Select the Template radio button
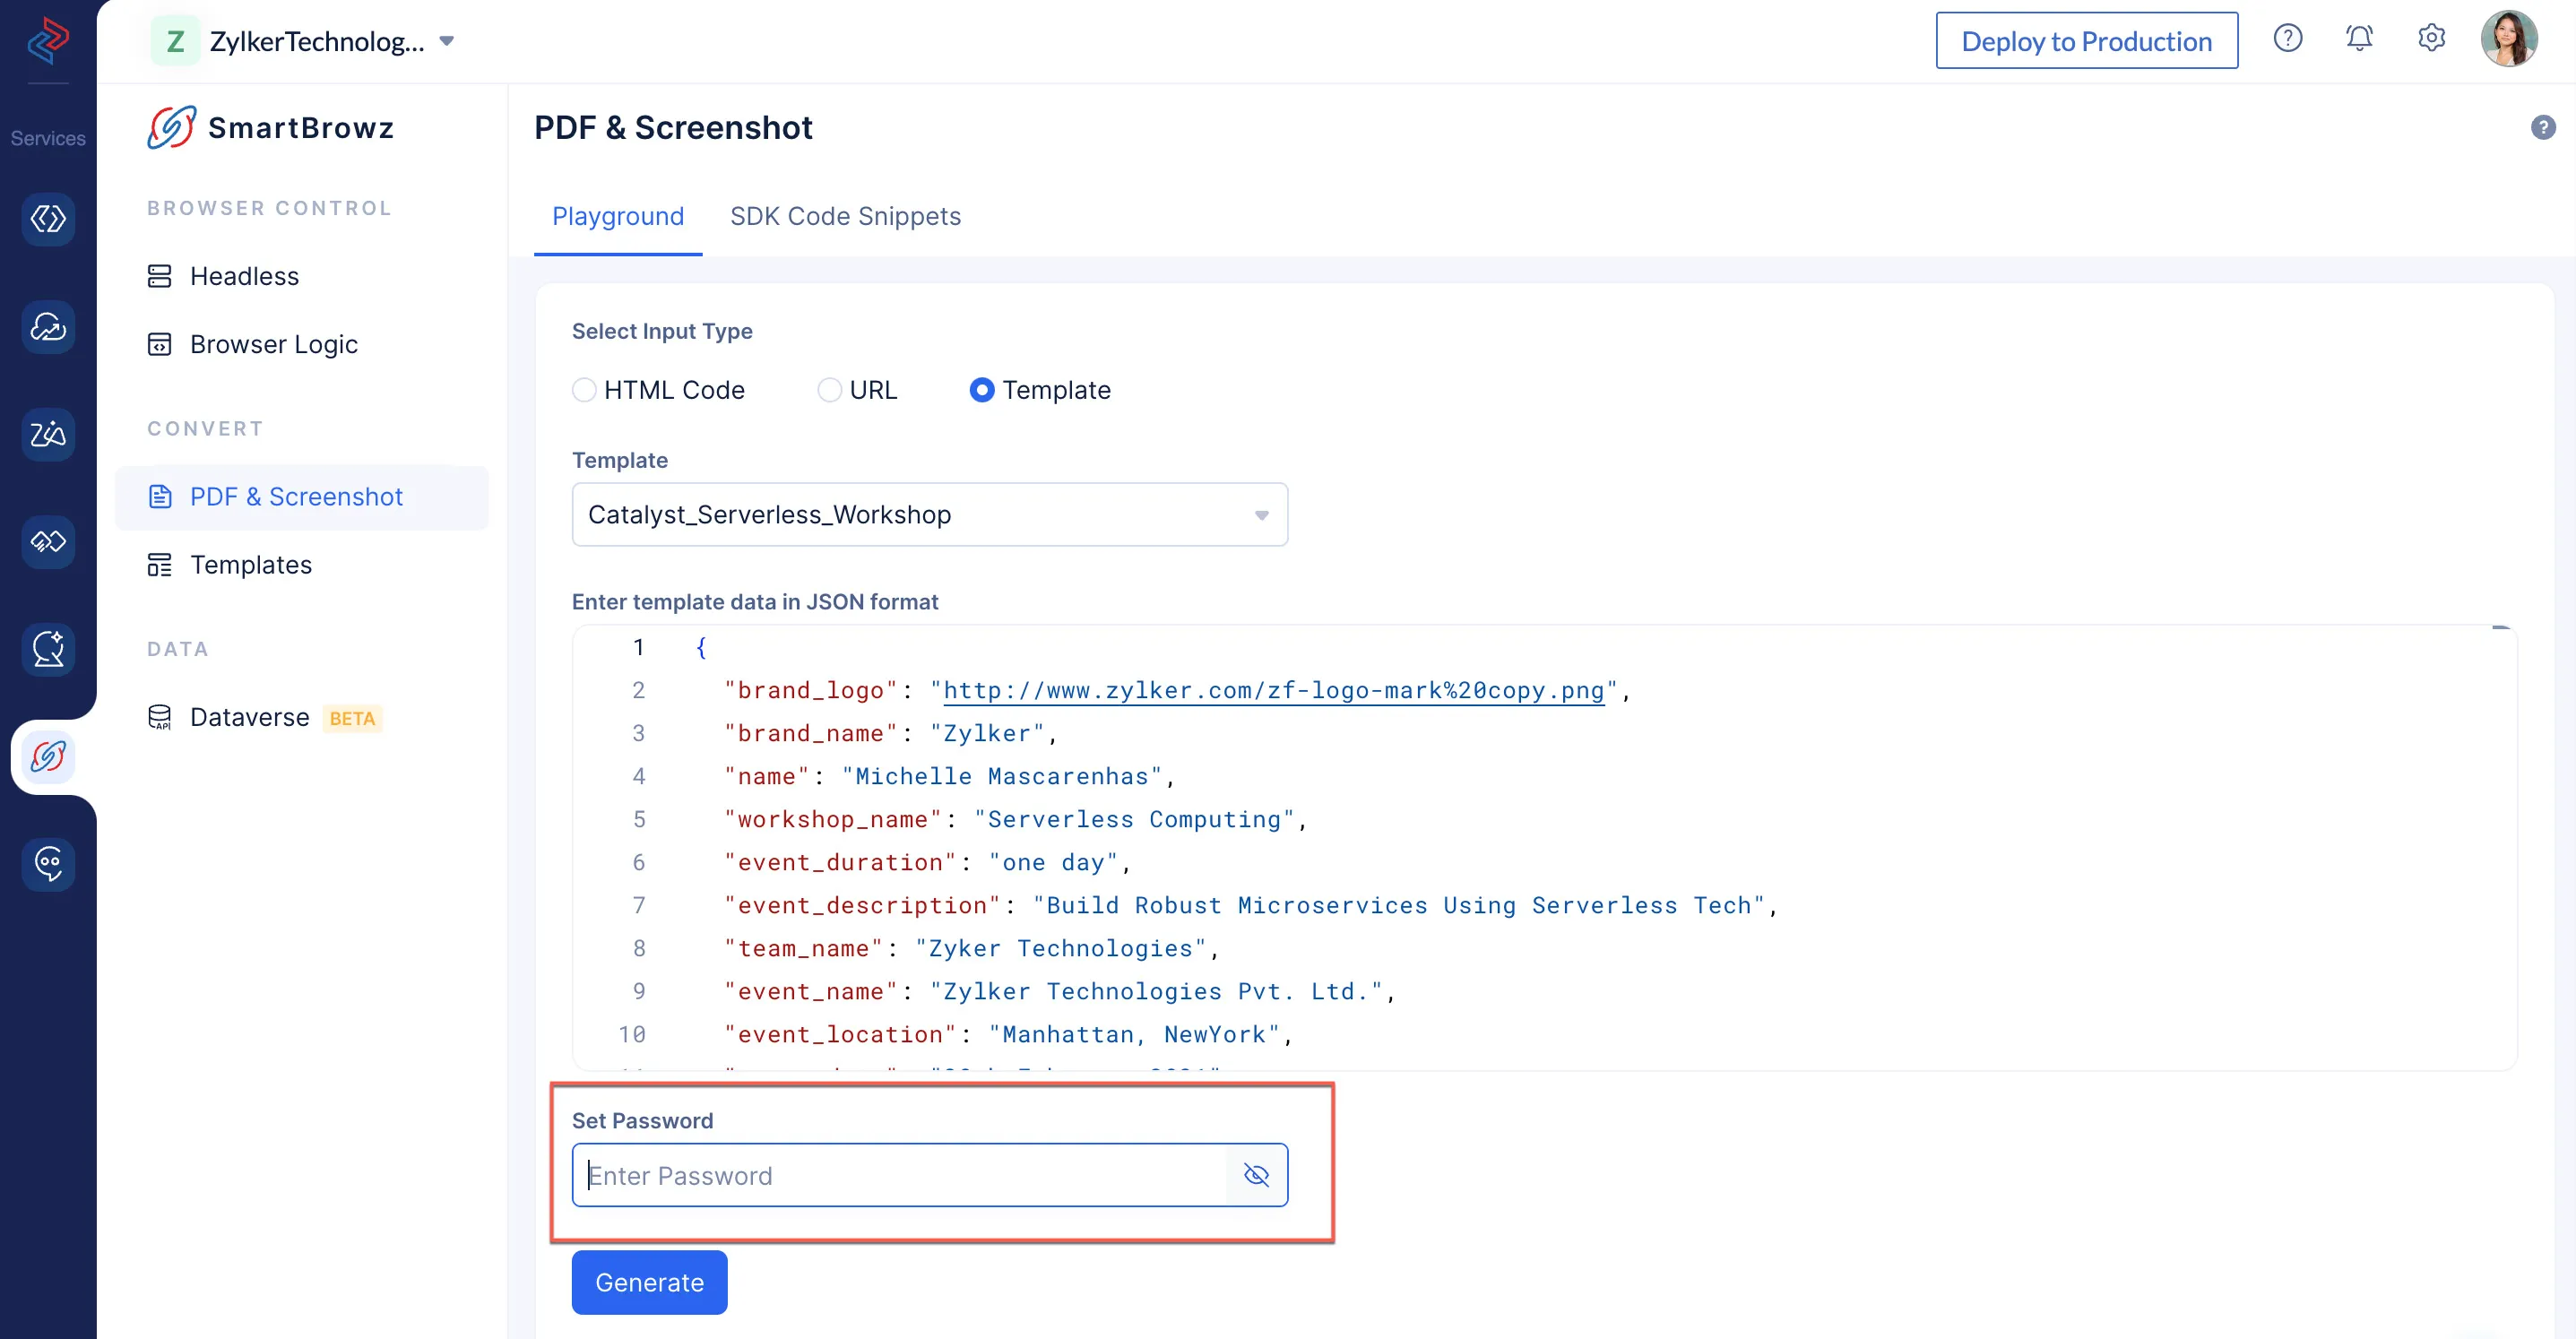Viewport: 2576px width, 1339px height. pyautogui.click(x=982, y=389)
